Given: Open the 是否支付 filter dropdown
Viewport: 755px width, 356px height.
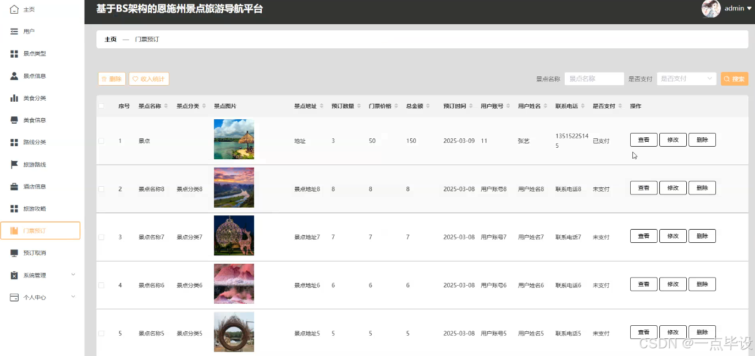Looking at the screenshot, I should [x=686, y=79].
